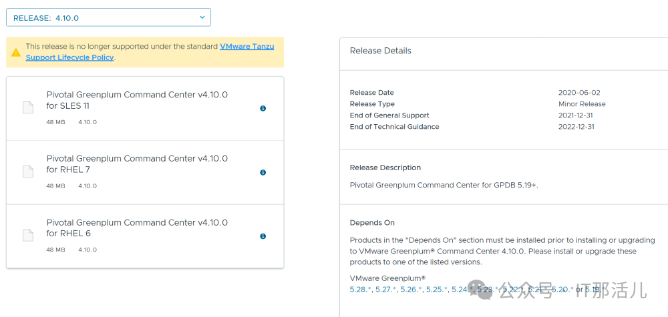Screen dimensions: 668x317
Task: Click the release dropdown chevron arrow
Action: point(202,17)
